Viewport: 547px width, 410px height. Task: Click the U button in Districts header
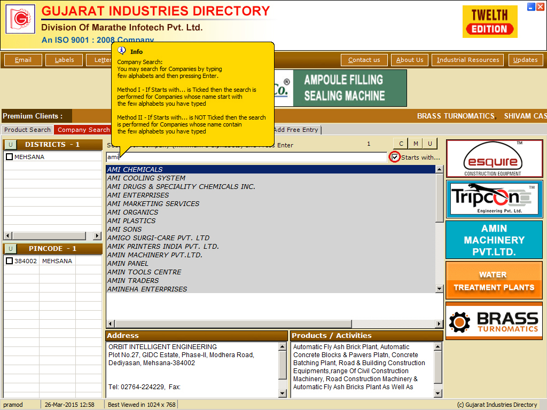coord(11,145)
